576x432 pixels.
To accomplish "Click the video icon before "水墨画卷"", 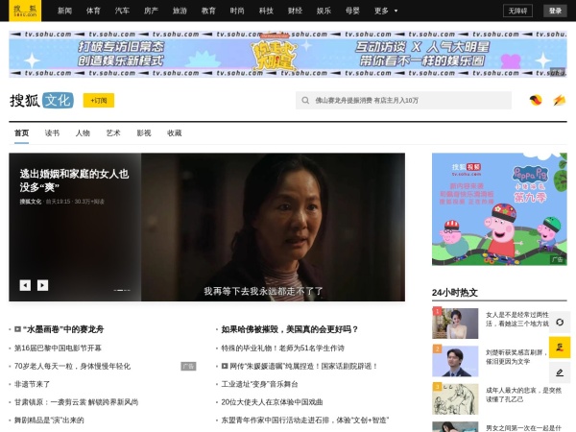I will coord(17,329).
